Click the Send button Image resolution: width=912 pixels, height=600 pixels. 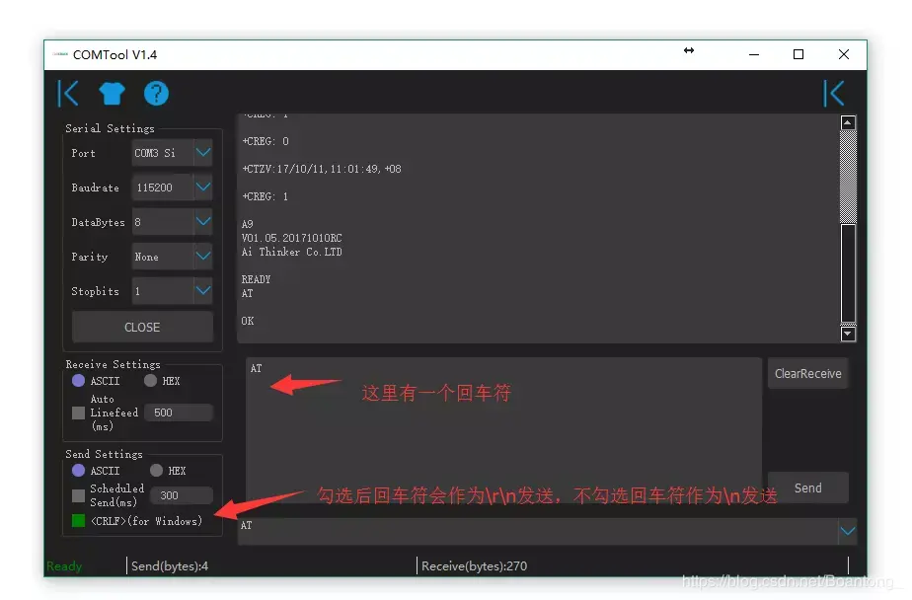[807, 487]
